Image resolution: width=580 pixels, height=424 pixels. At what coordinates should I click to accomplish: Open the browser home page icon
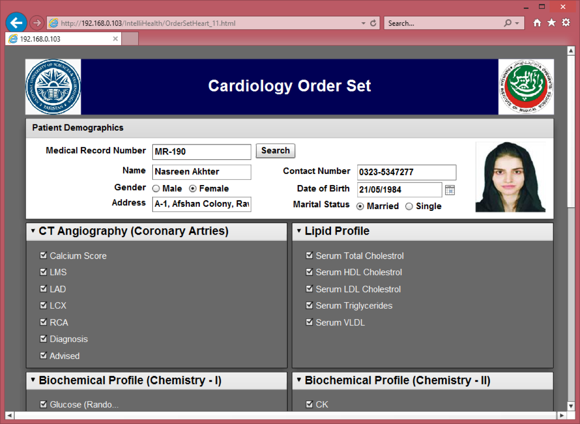tap(537, 23)
